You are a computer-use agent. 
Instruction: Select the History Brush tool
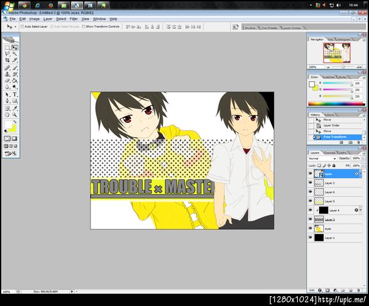click(15, 74)
